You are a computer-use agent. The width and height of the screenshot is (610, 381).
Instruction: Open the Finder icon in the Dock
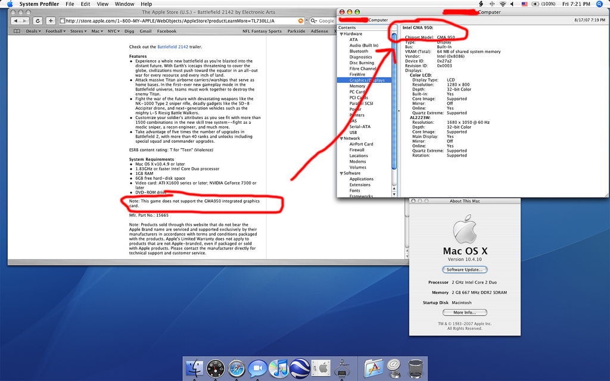tap(195, 368)
